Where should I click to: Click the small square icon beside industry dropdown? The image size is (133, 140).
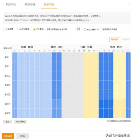point(78,29)
